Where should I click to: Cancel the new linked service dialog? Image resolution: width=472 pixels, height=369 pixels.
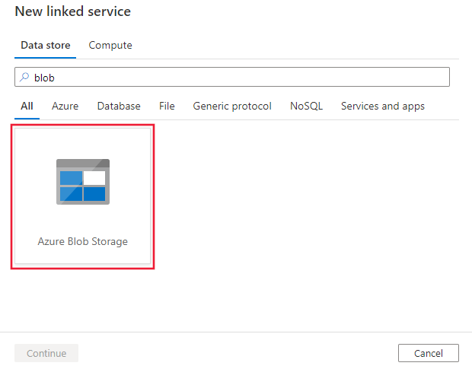(x=429, y=353)
